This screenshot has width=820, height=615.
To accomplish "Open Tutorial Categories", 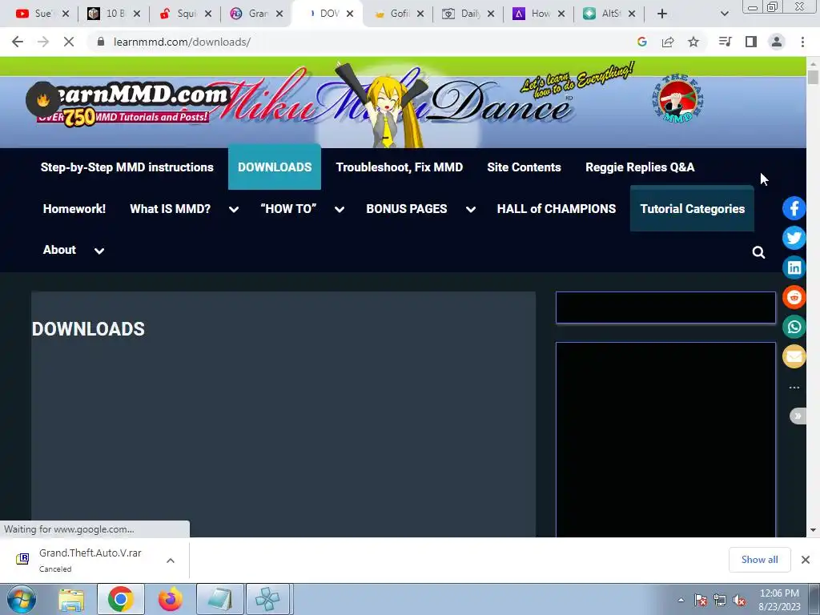I will click(x=693, y=209).
